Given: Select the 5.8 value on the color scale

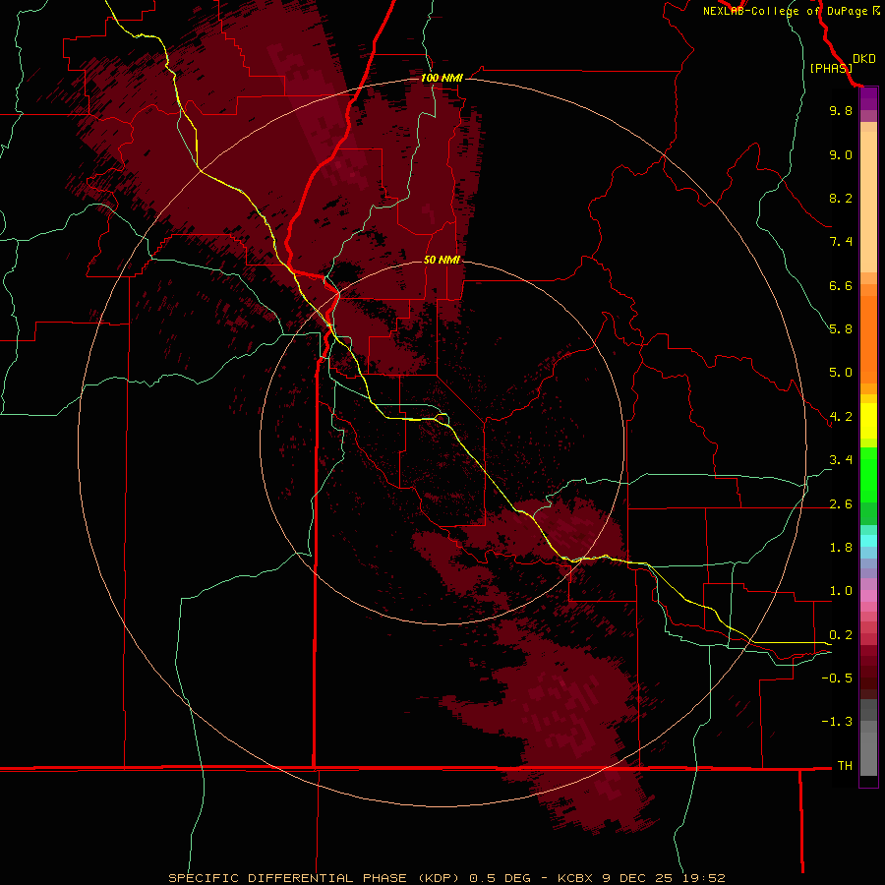Looking at the screenshot, I should click(841, 329).
